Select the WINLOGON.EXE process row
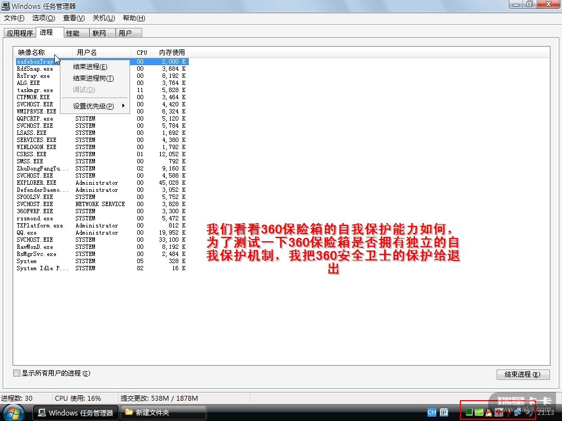Screen dimensions: 562x421 click(102, 147)
